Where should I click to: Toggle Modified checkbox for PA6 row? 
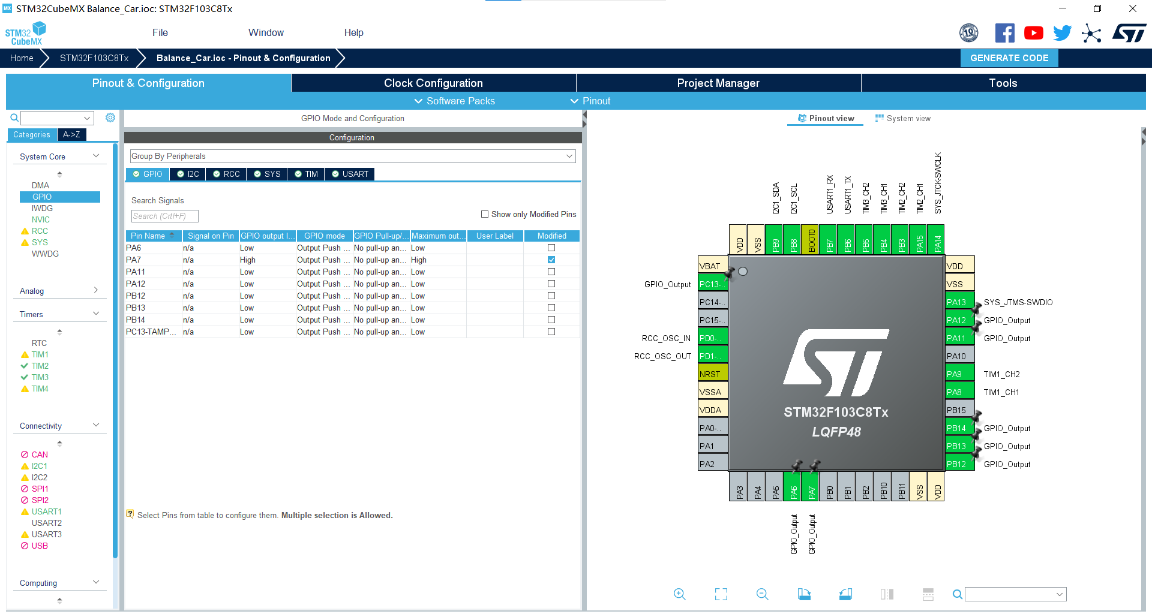tap(551, 248)
